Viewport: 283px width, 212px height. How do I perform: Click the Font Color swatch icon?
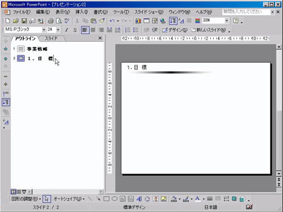pyautogui.click(x=197, y=199)
